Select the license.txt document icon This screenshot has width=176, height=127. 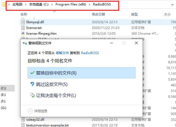coord(23,28)
